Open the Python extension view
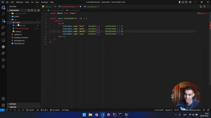 point(3,47)
